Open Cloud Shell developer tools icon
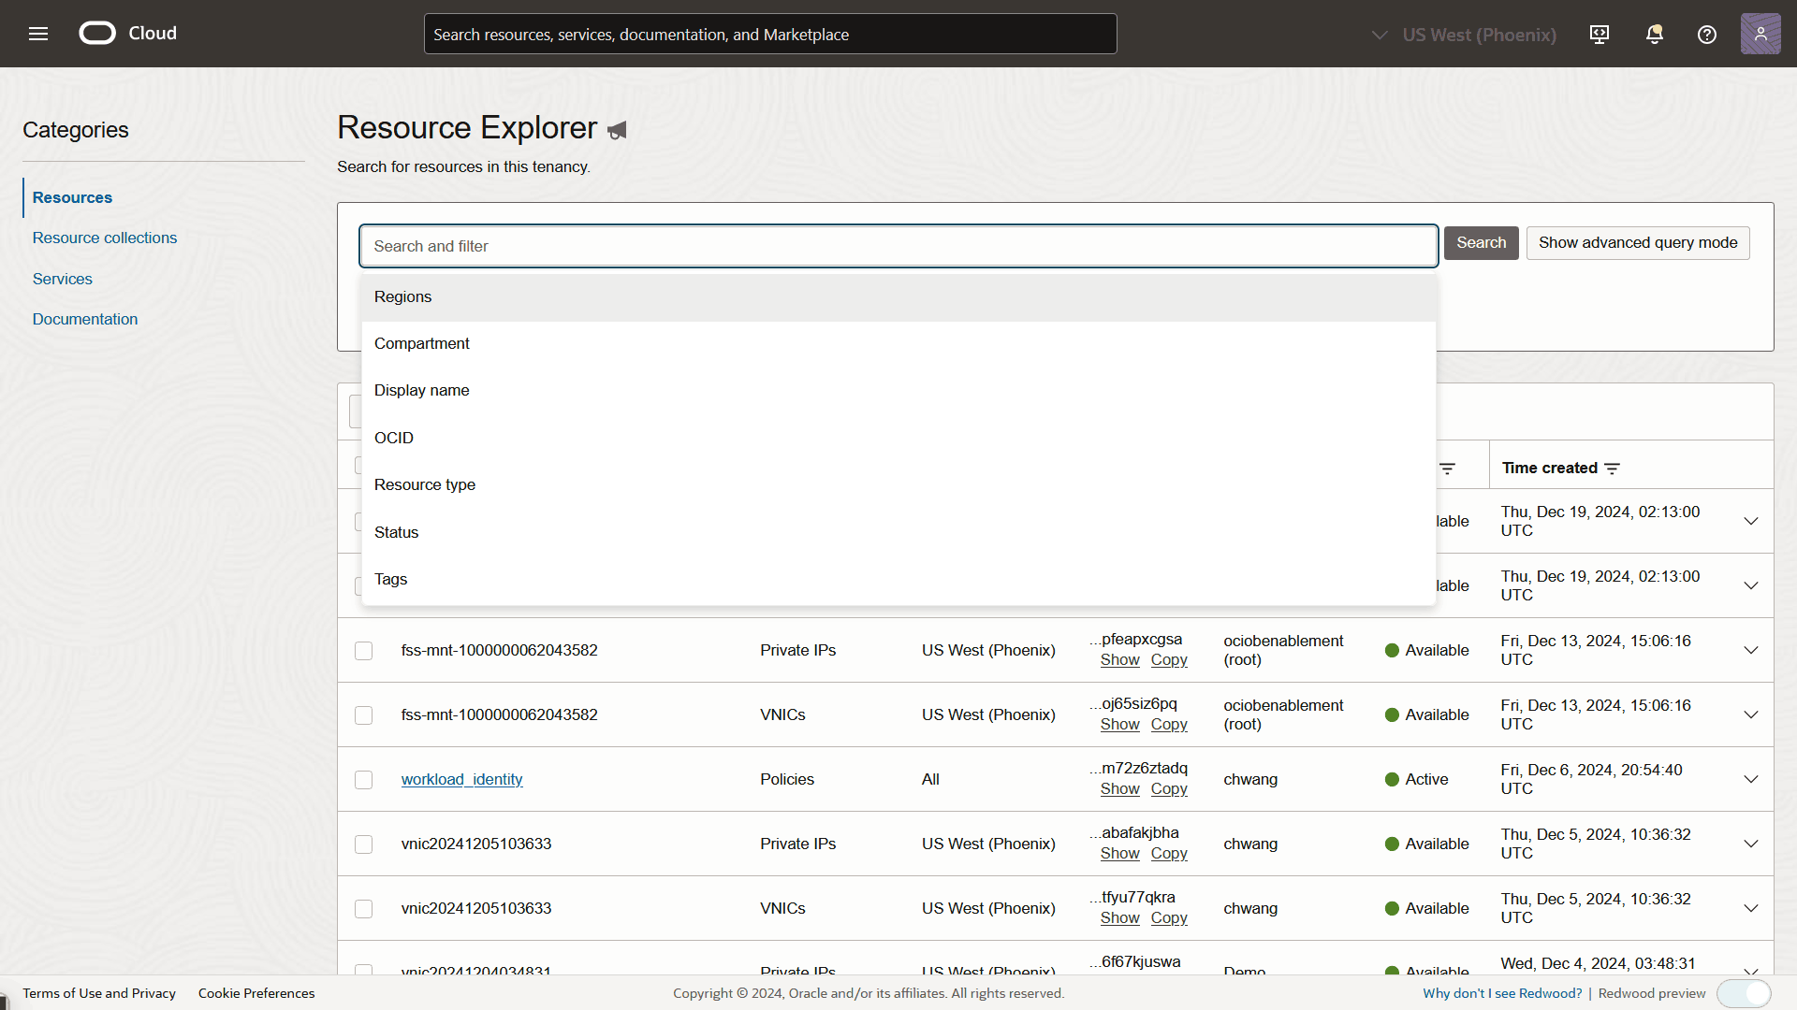 tap(1600, 35)
